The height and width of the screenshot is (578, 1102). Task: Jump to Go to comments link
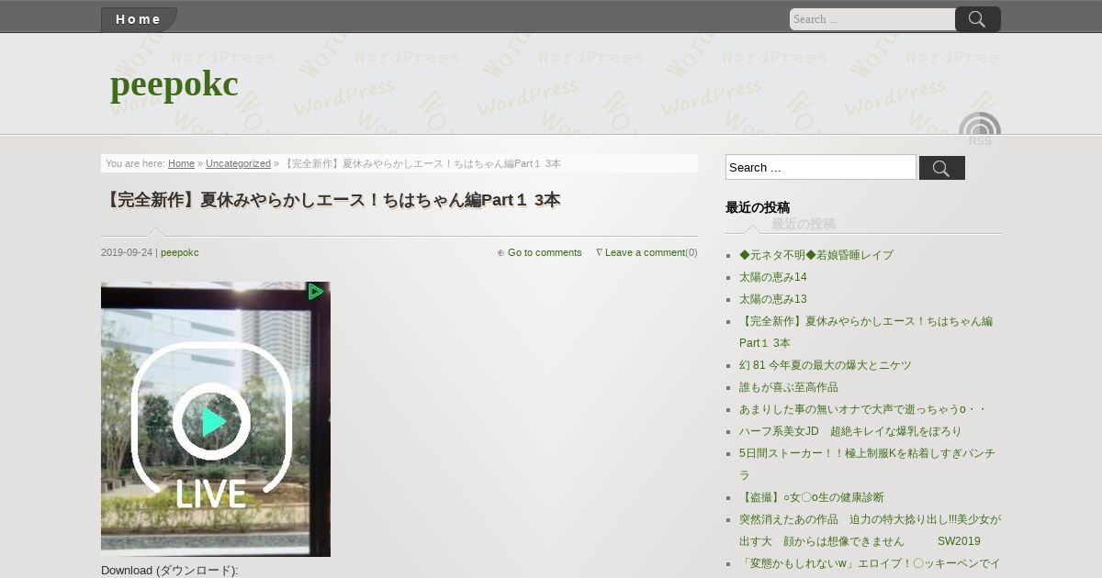point(545,252)
